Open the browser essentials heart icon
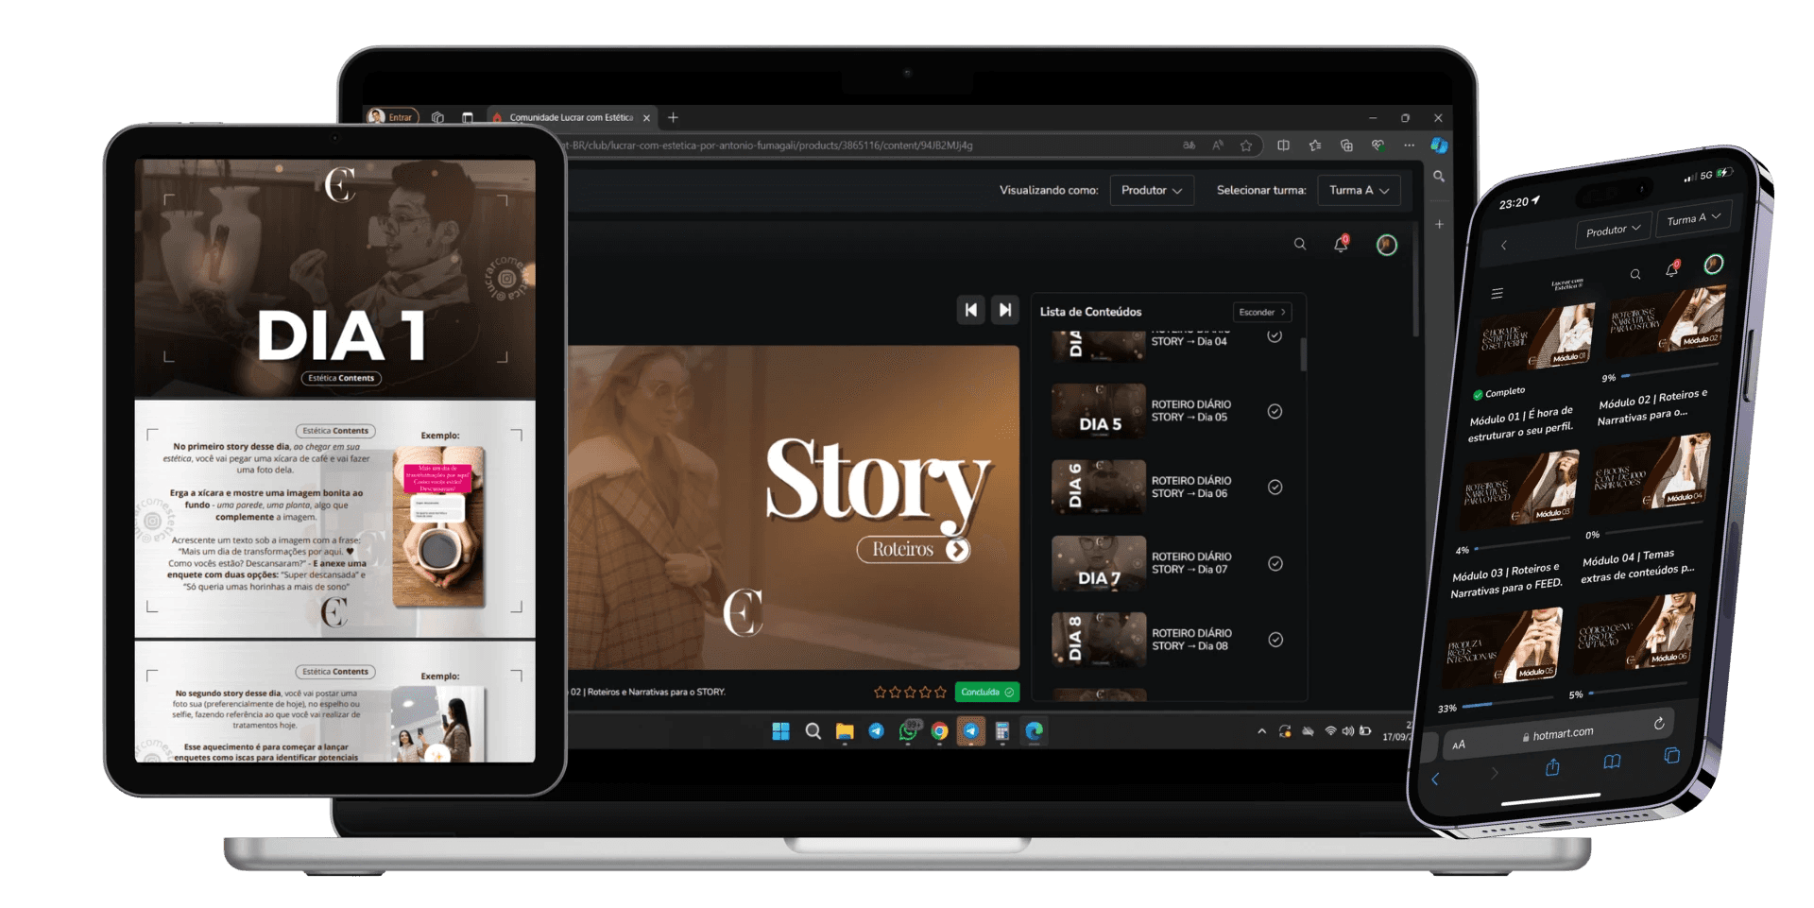The width and height of the screenshot is (1814, 908). [1378, 146]
